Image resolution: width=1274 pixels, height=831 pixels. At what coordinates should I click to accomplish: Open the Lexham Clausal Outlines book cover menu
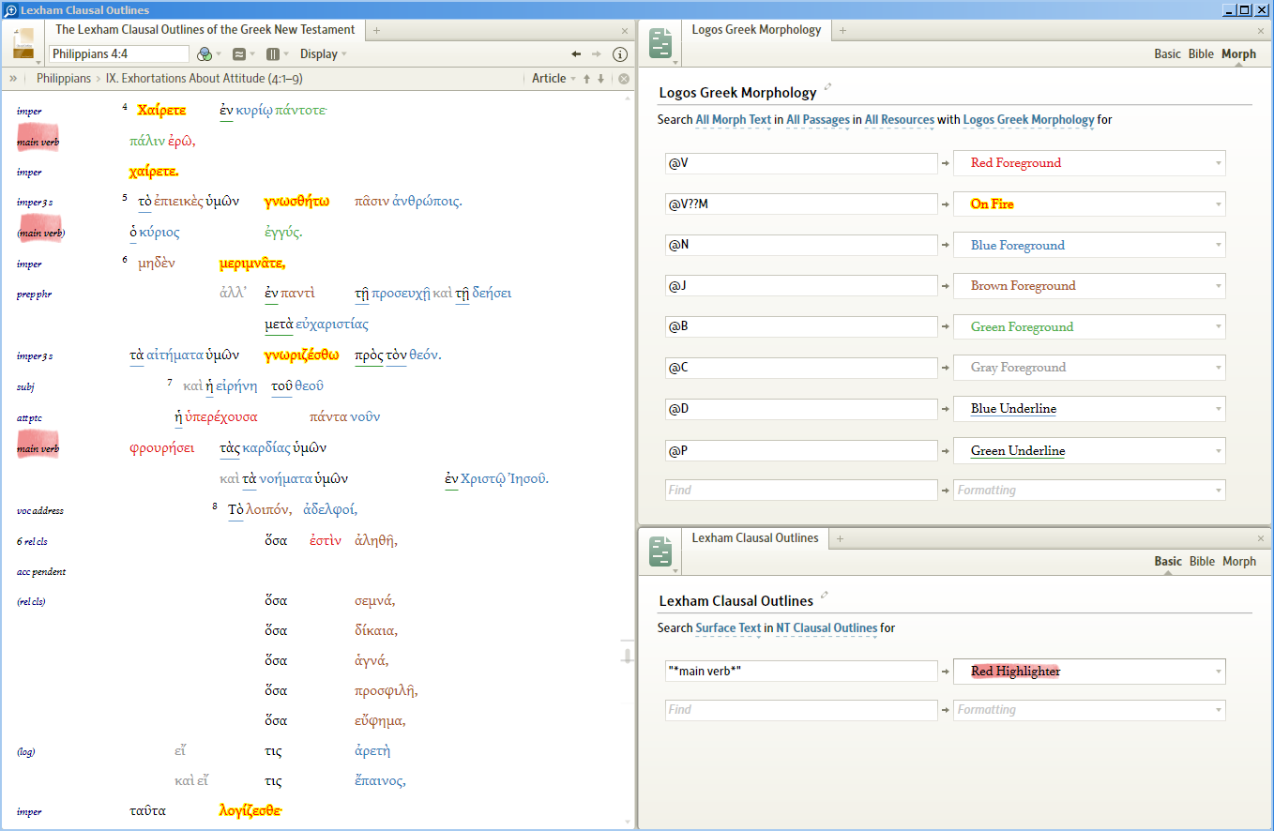[25, 45]
